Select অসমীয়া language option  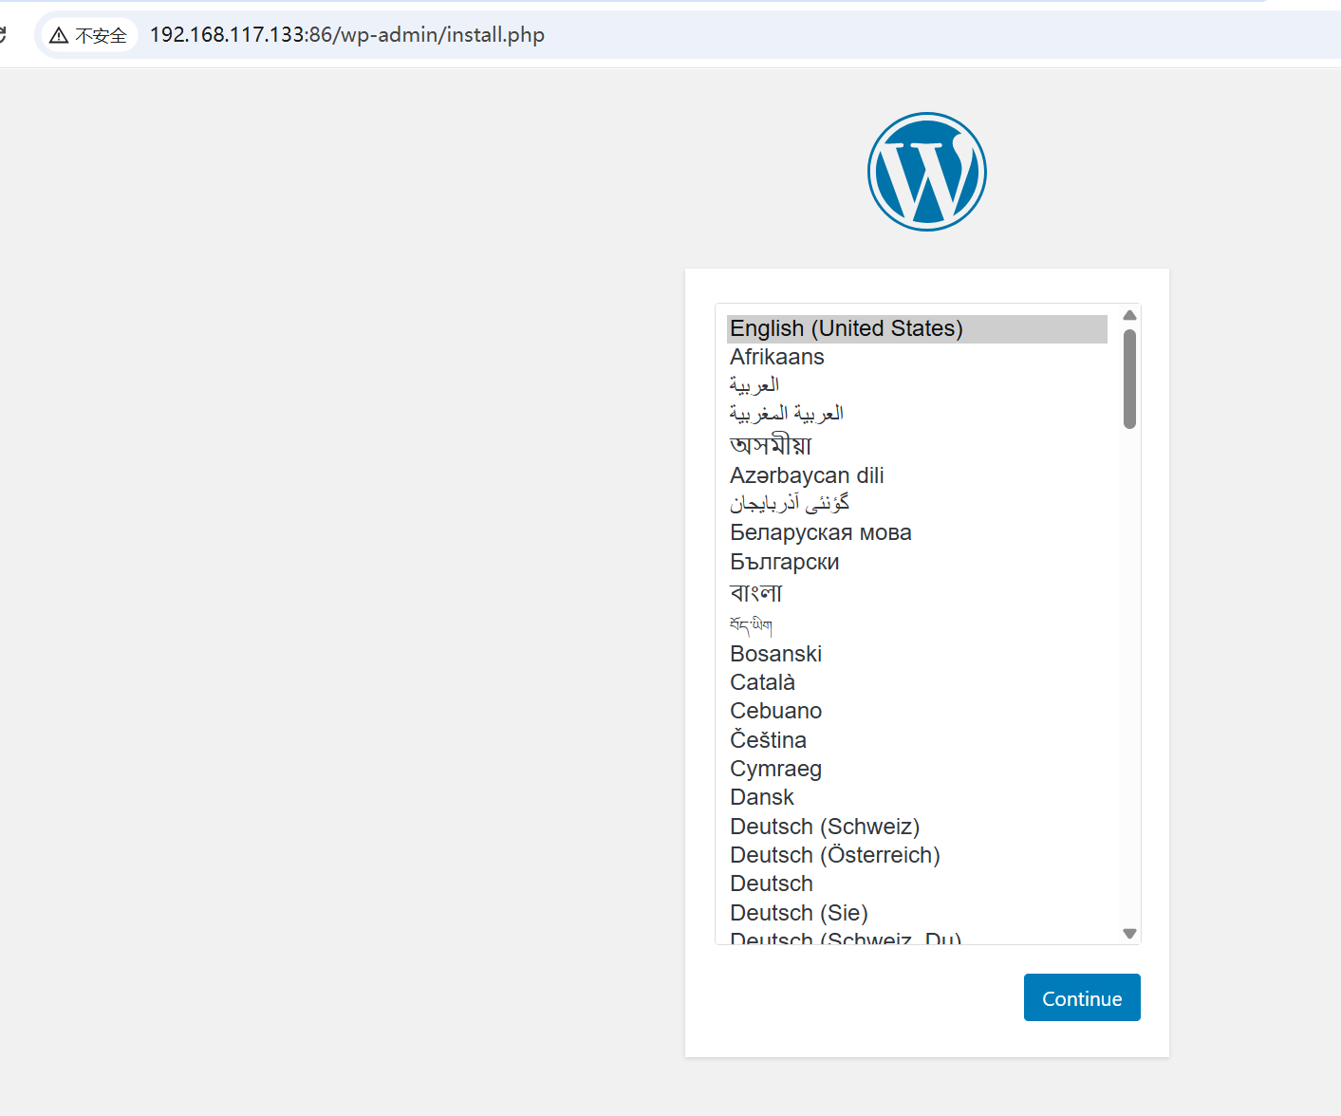coord(917,444)
